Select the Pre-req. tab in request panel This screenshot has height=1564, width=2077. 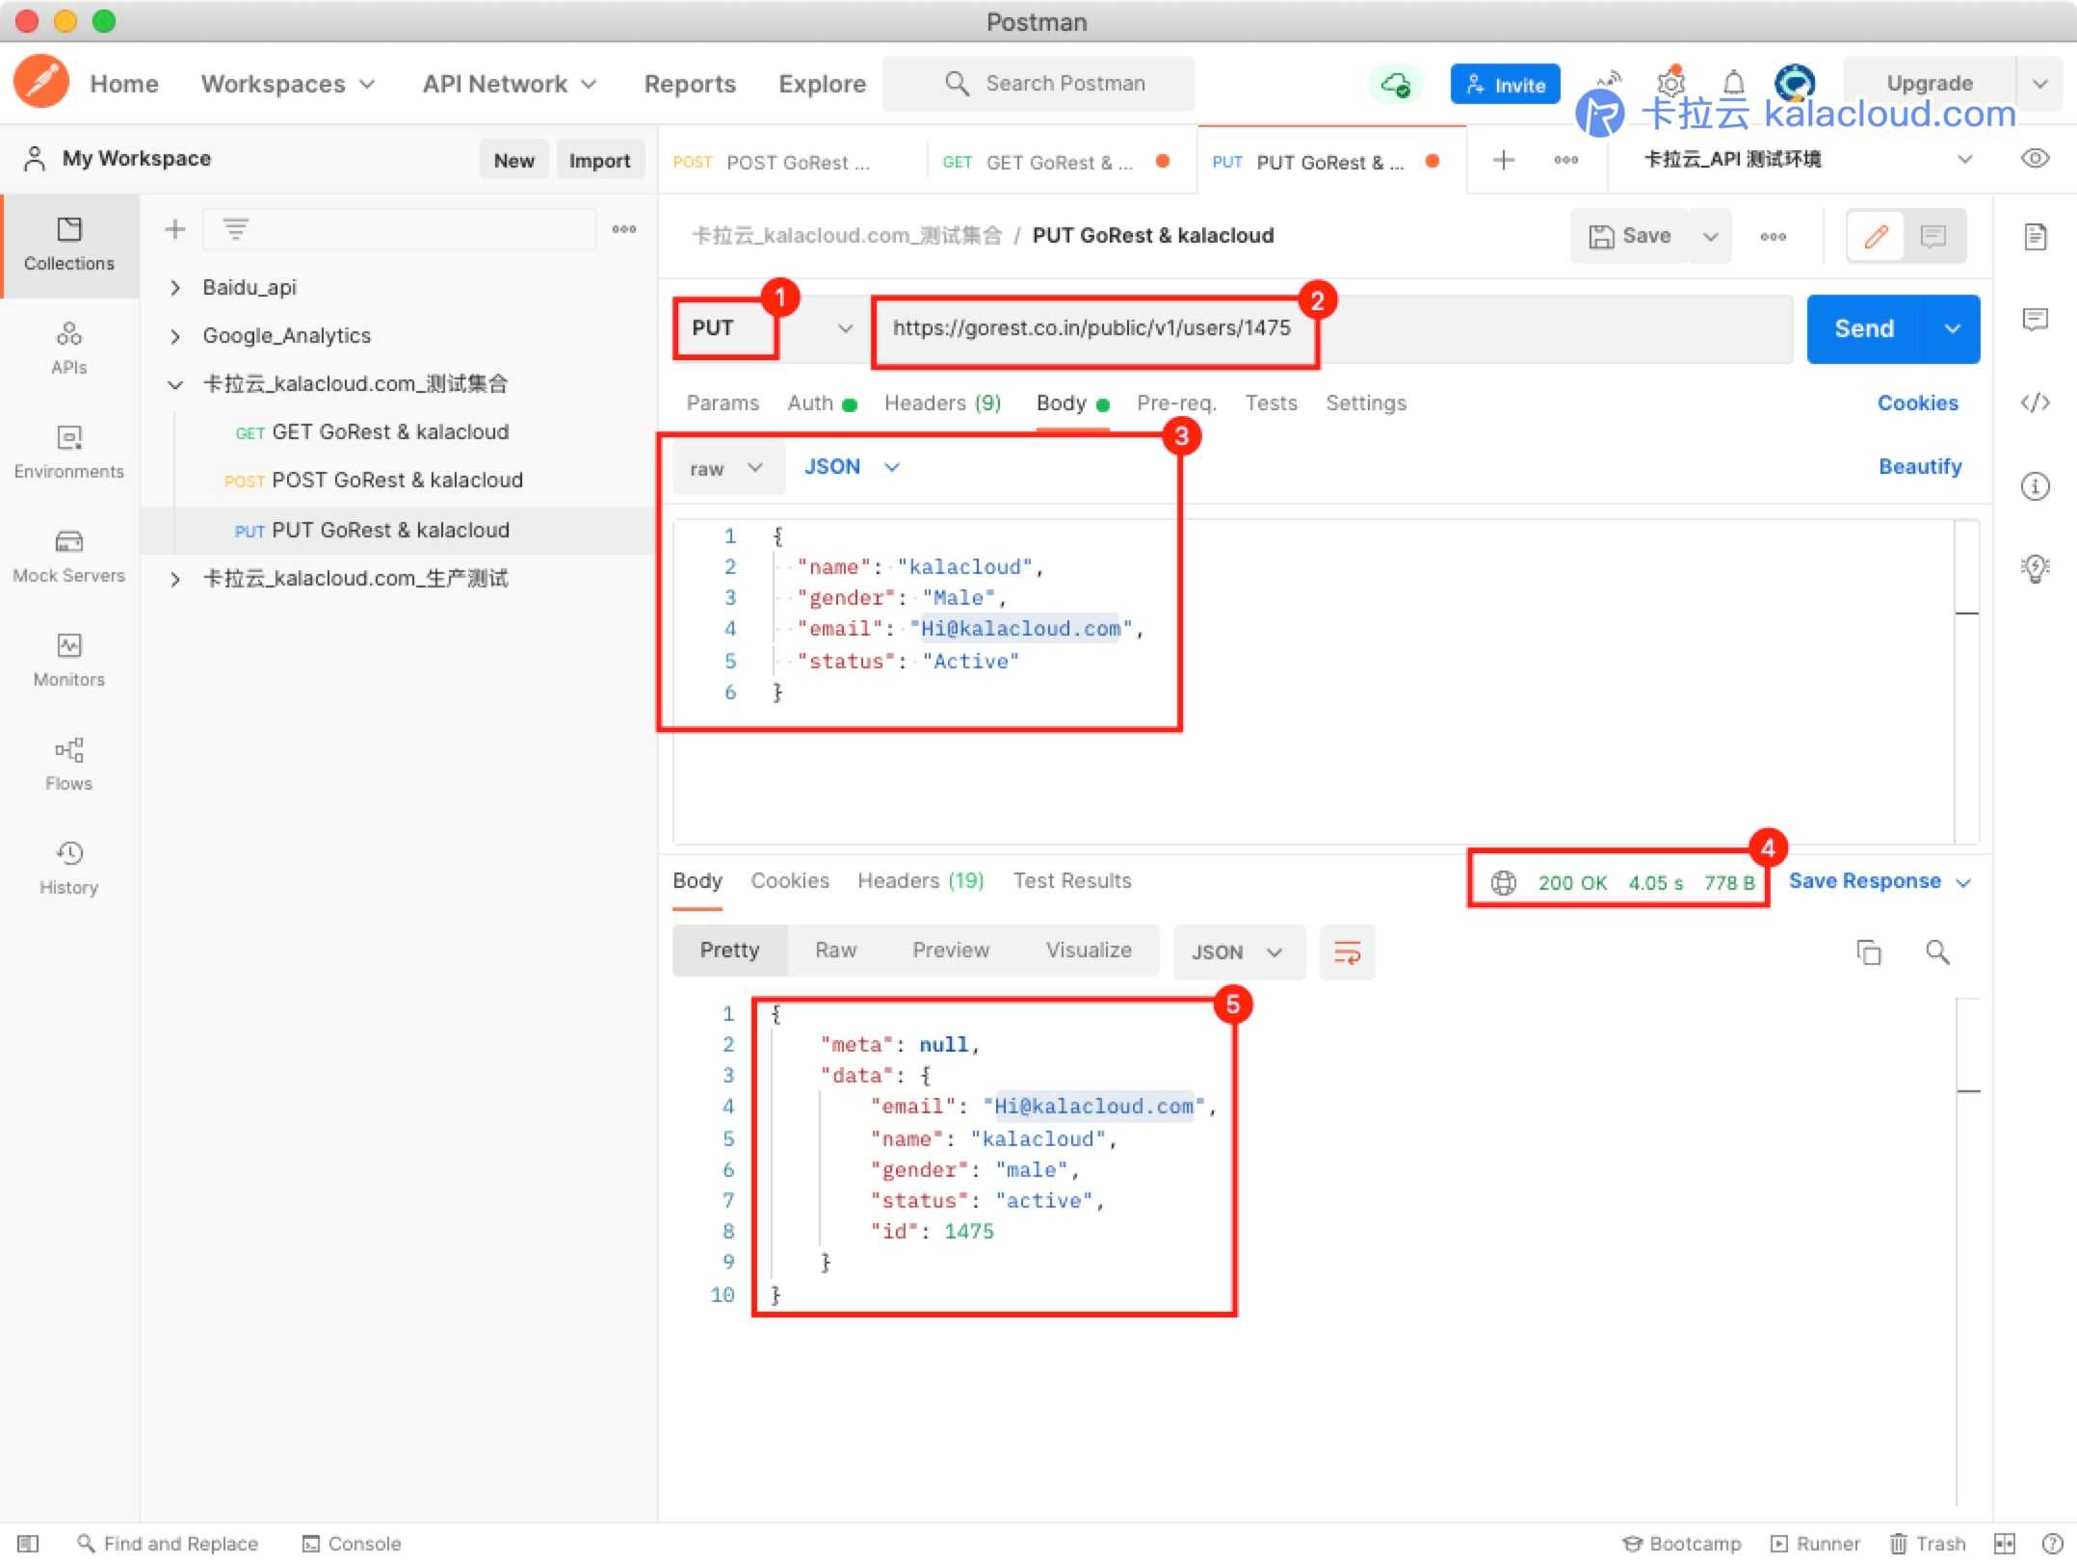[x=1178, y=403]
